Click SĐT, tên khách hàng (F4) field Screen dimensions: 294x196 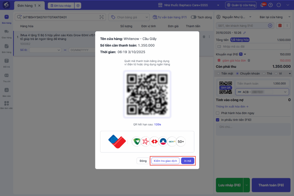point(245,26)
